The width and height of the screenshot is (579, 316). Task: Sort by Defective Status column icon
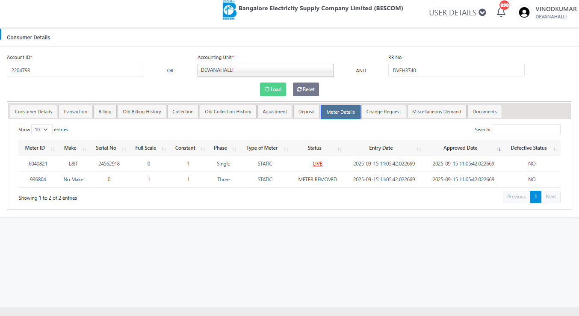[x=555, y=149]
